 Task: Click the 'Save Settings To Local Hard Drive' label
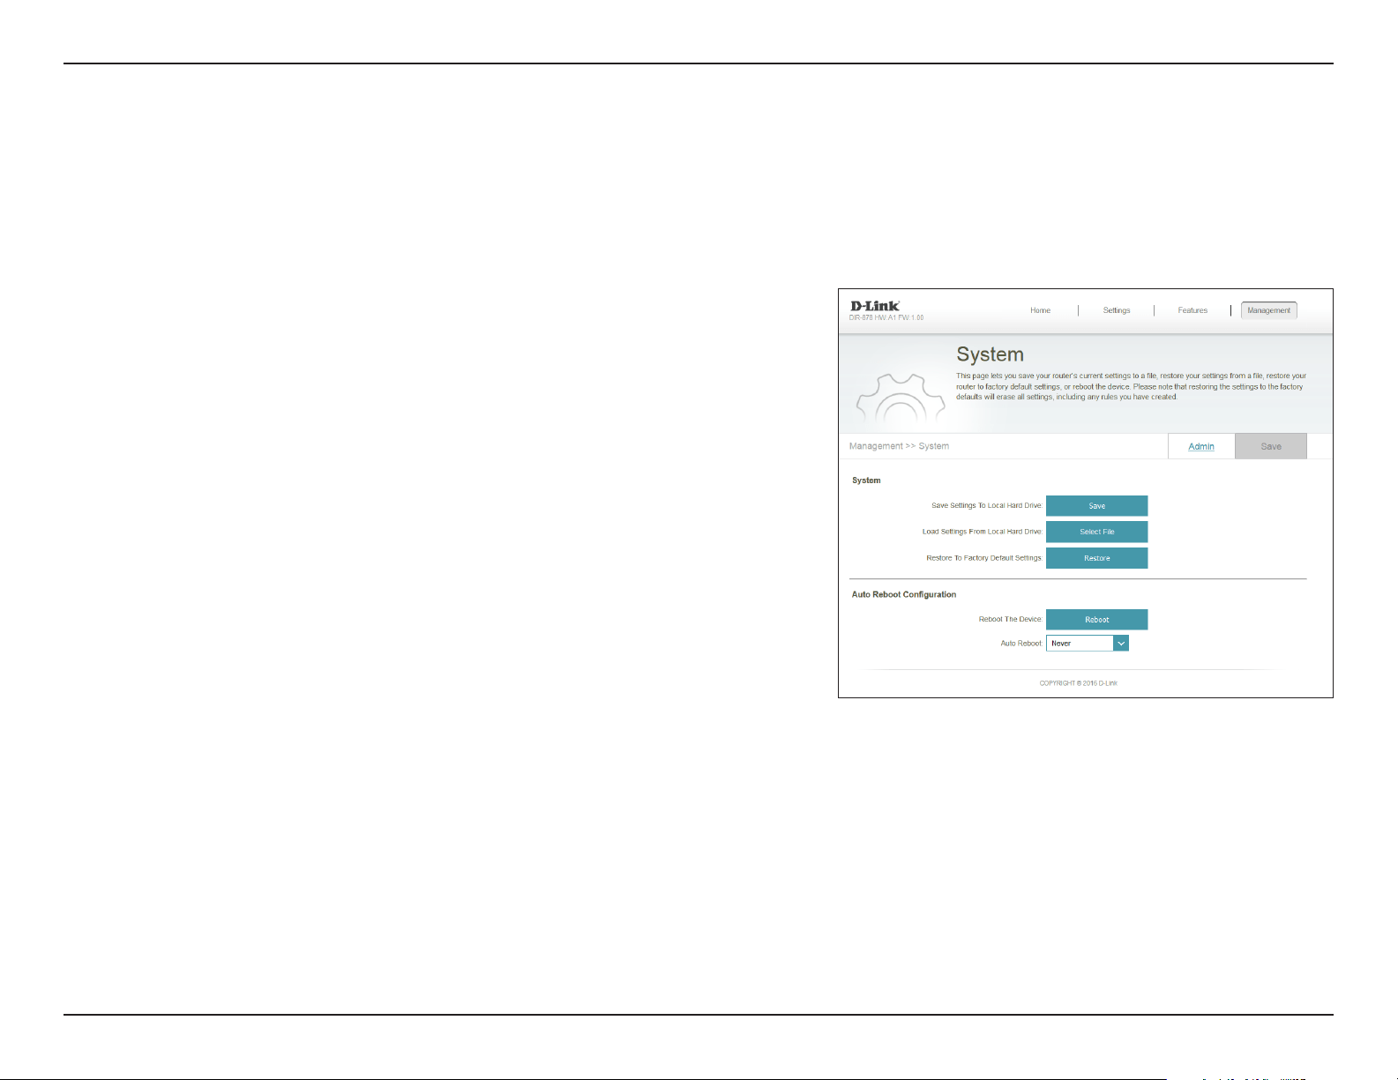point(987,506)
